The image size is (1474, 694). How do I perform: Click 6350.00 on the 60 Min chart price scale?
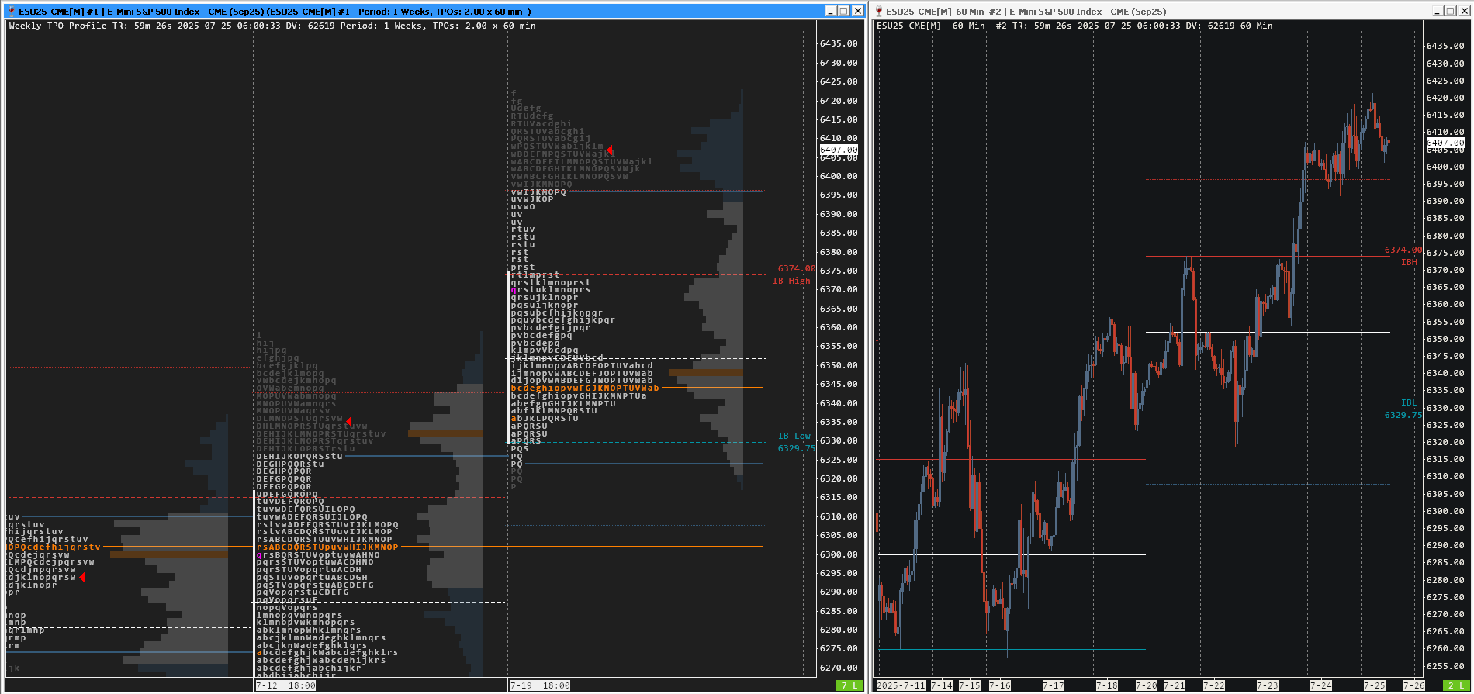[1445, 339]
